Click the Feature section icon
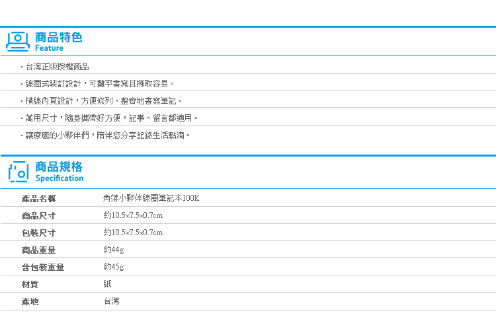Viewport: 496px width, 327px height. click(18, 42)
